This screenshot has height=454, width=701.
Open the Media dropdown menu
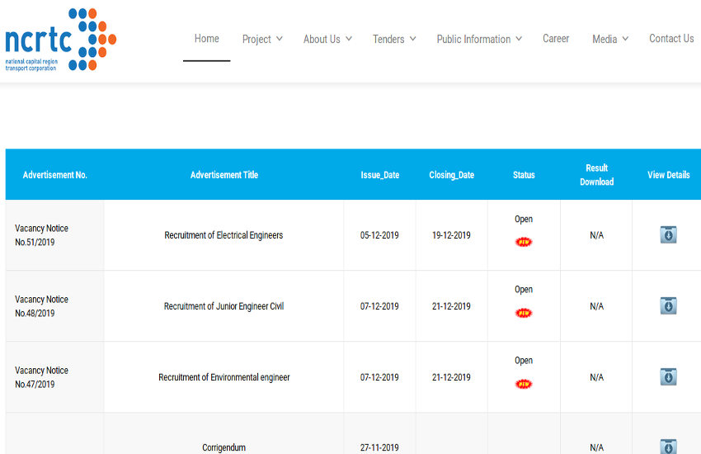tap(610, 39)
